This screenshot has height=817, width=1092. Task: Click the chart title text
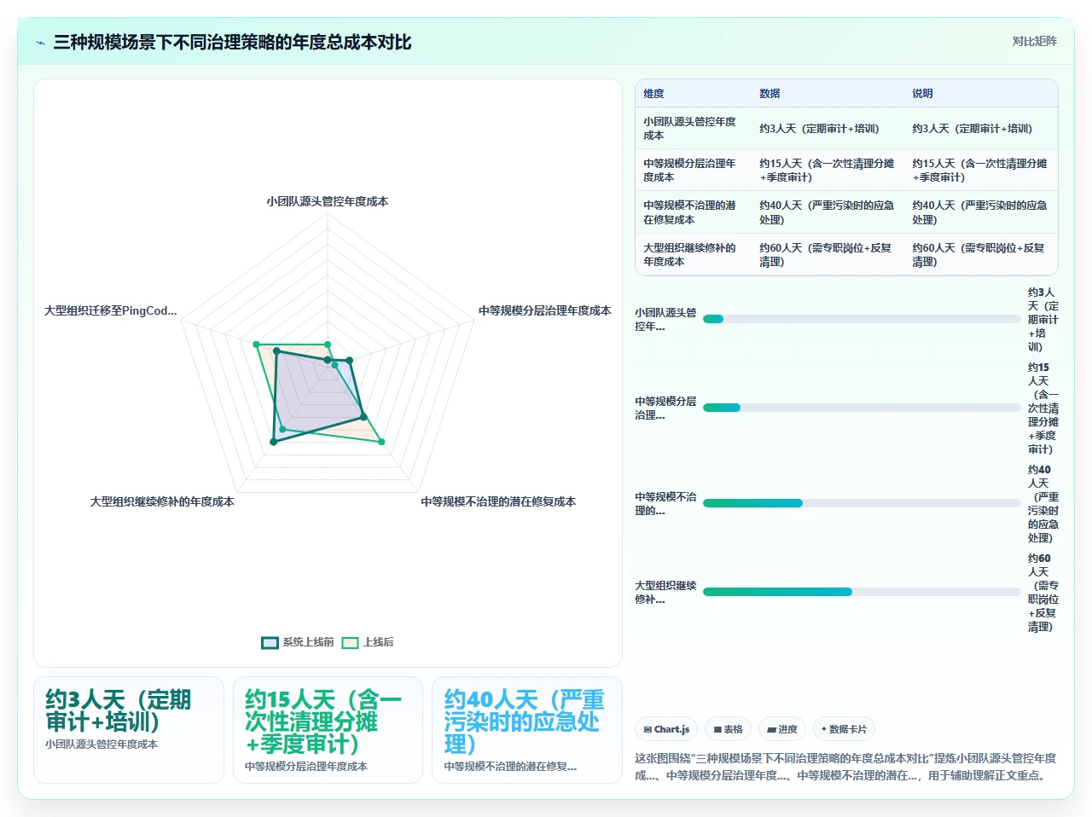(x=233, y=42)
